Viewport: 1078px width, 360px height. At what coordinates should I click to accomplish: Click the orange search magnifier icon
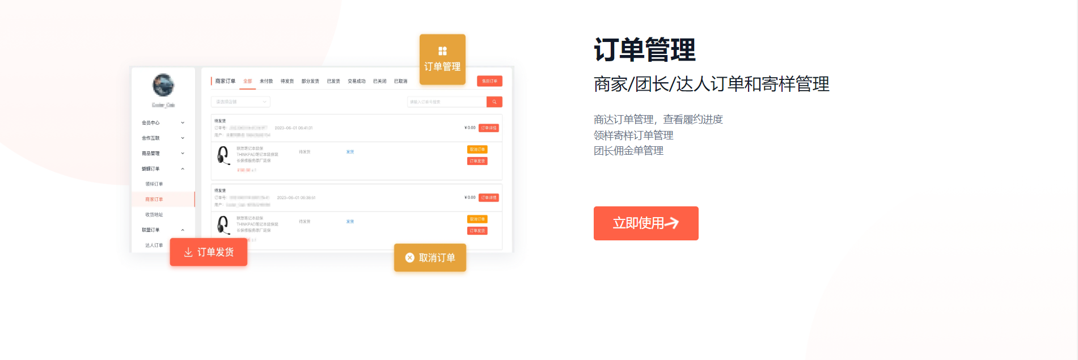click(x=494, y=102)
